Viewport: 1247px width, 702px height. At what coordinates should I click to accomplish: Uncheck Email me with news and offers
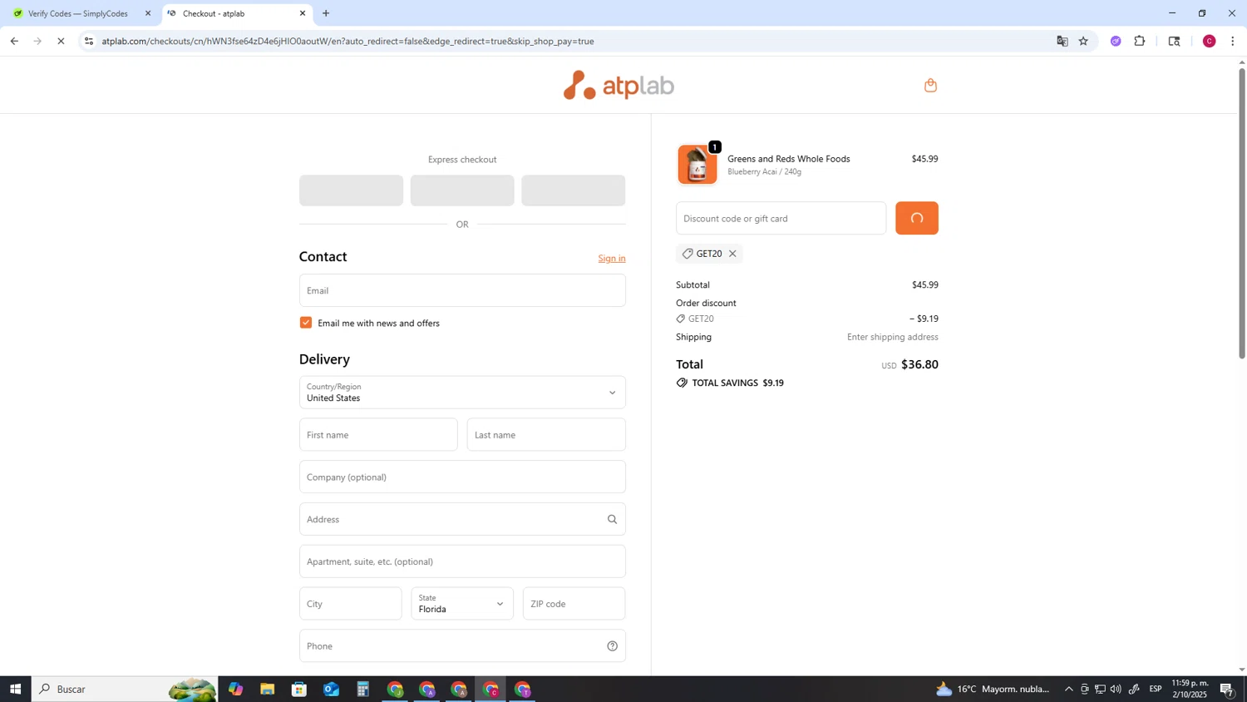pyautogui.click(x=306, y=323)
